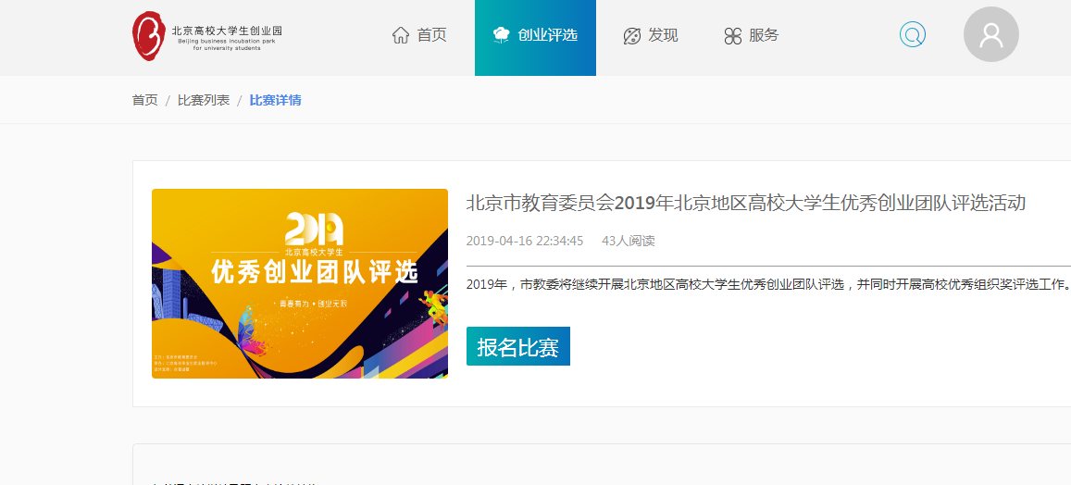Click the red Beijing incubation park logo
This screenshot has width=1071, height=485.
tap(148, 37)
